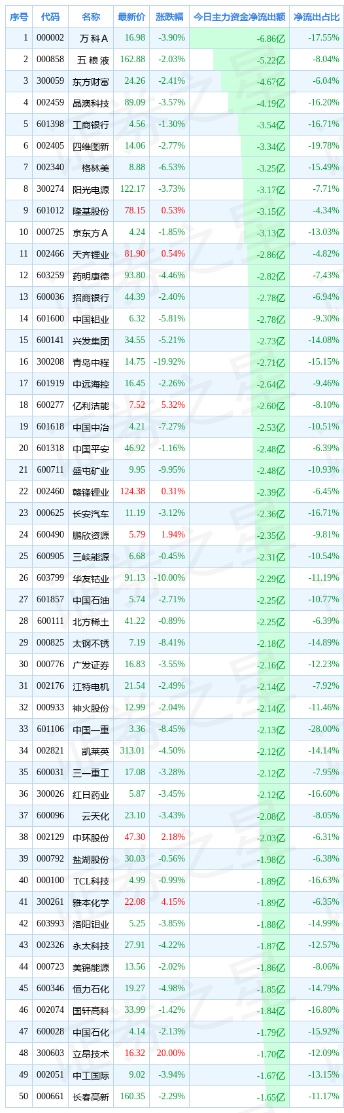The image size is (344, 1113).
Task: Select stock name 招商银行
Action: tap(91, 298)
